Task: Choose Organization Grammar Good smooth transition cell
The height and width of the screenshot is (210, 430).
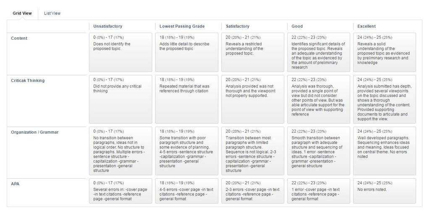Action: coord(319,151)
